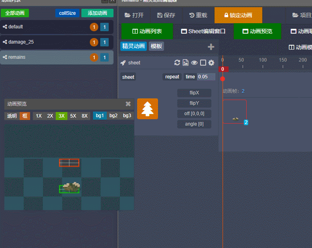The height and width of the screenshot is (248, 312).
Task: Set the preview zoom to 1X
Action: coord(38,116)
